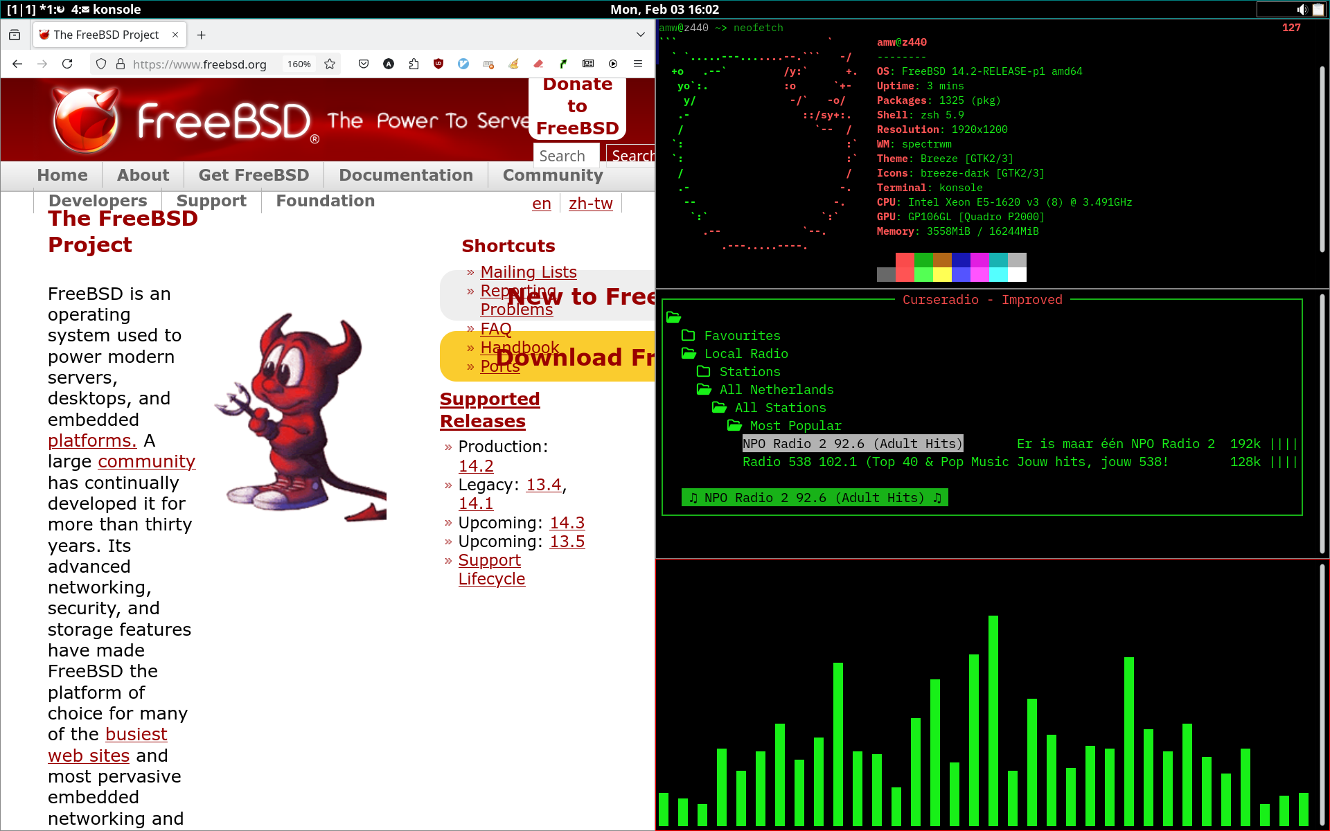Open the Firefox hamburger menu
The image size is (1330, 831).
point(638,64)
